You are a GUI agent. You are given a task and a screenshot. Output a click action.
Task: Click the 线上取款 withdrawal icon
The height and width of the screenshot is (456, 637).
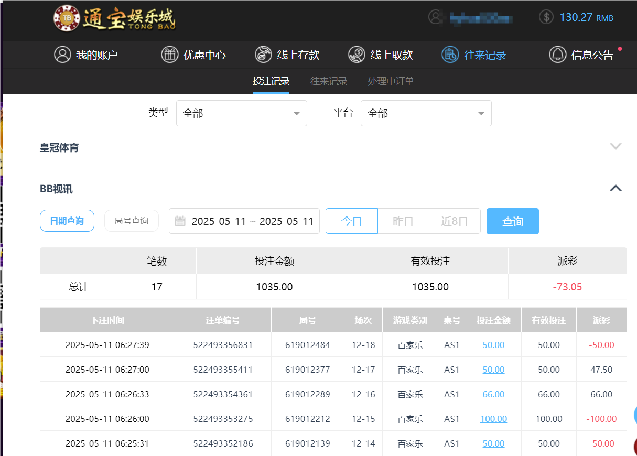tap(357, 54)
